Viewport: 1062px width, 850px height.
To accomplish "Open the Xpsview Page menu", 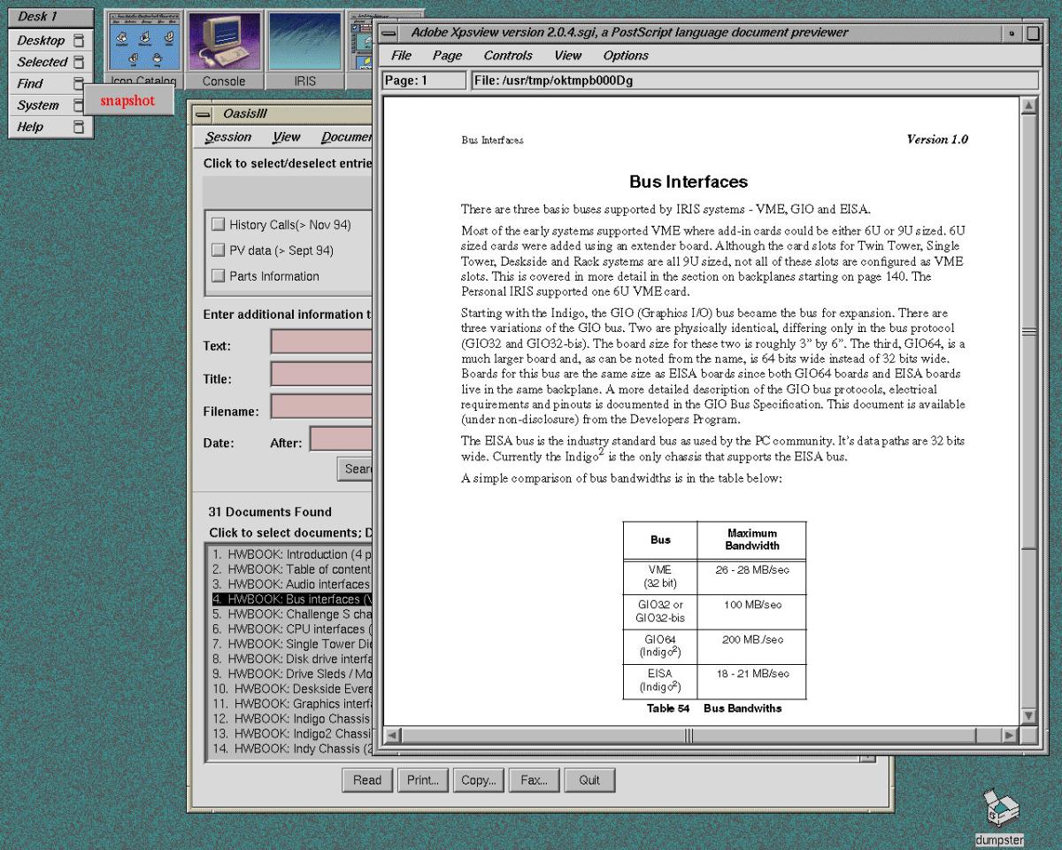I will tap(447, 55).
